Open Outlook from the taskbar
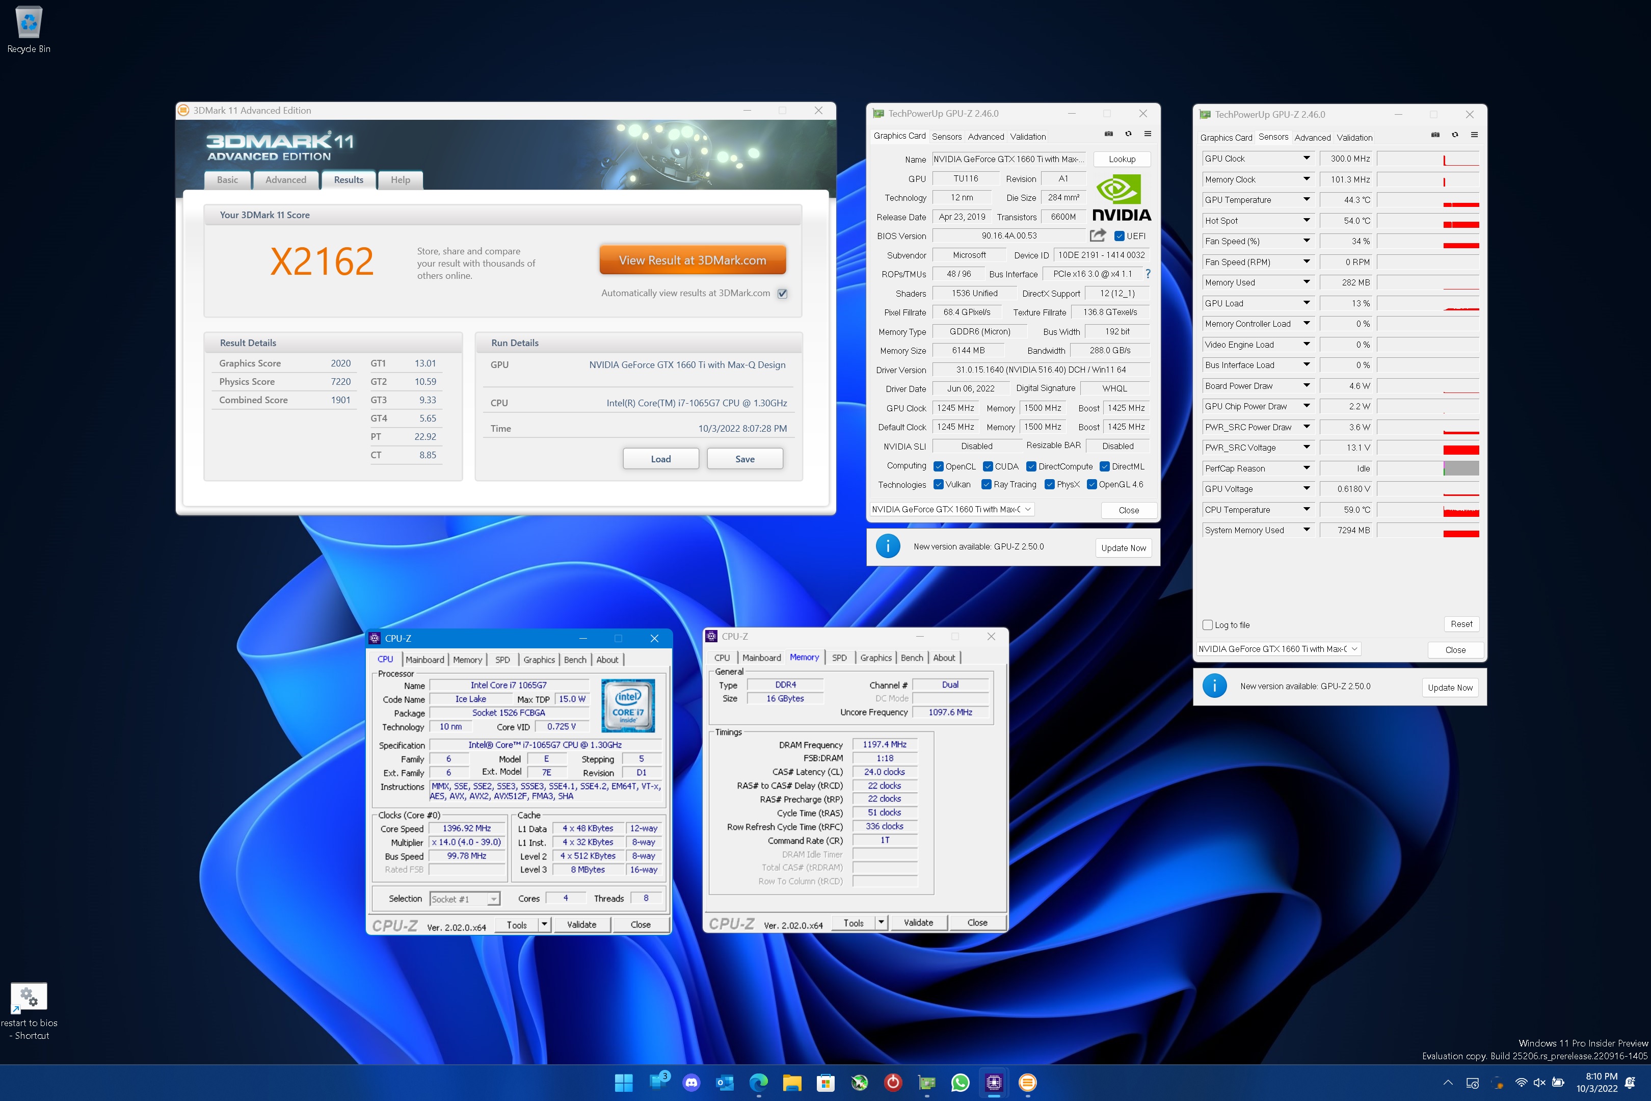The width and height of the screenshot is (1651, 1101). [725, 1083]
